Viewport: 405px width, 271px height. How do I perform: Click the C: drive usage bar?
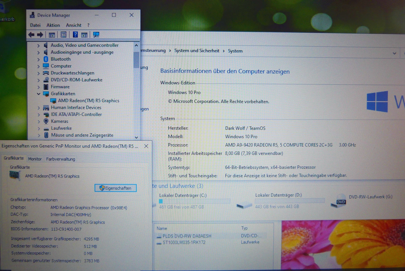194,201
